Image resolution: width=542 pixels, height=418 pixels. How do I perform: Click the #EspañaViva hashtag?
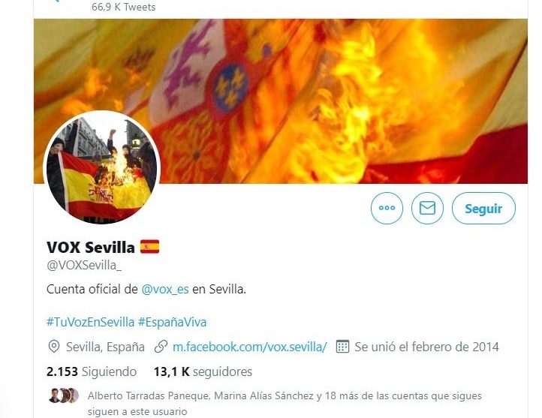172,322
